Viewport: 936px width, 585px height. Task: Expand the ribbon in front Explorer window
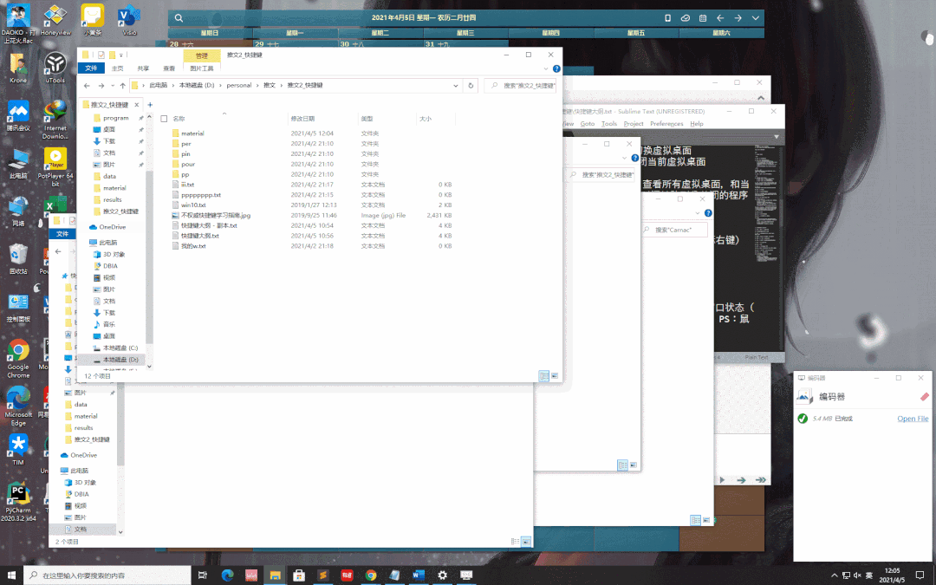[546, 68]
